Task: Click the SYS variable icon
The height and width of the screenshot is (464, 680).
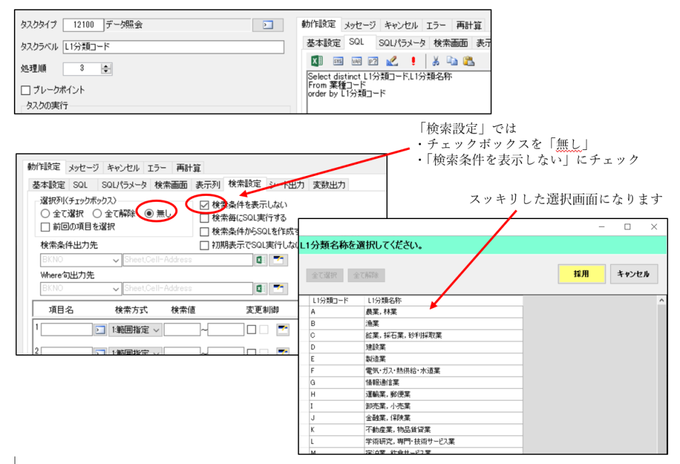Action: (338, 61)
